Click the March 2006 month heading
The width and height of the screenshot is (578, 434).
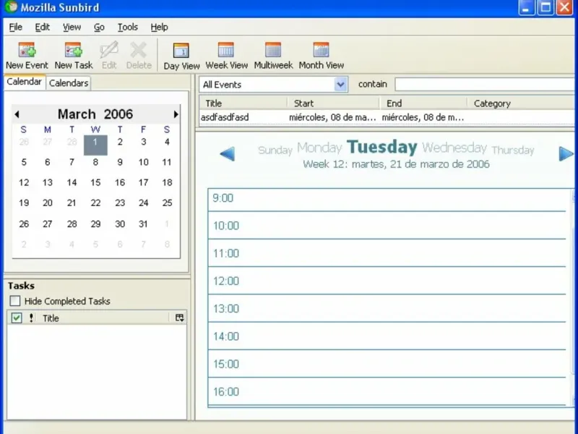tap(95, 114)
